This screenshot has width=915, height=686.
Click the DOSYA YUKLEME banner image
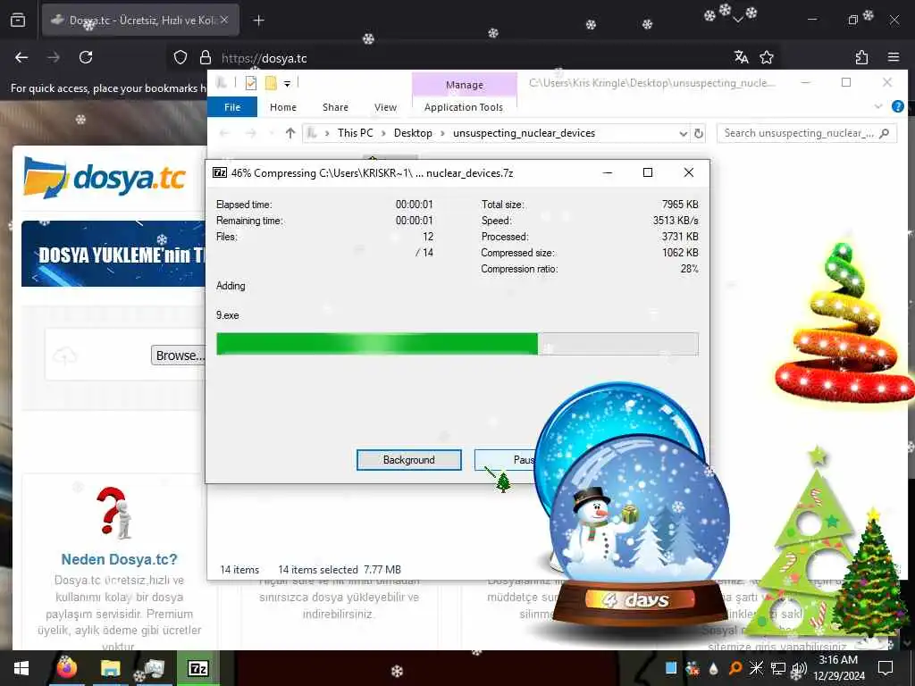pyautogui.click(x=113, y=254)
